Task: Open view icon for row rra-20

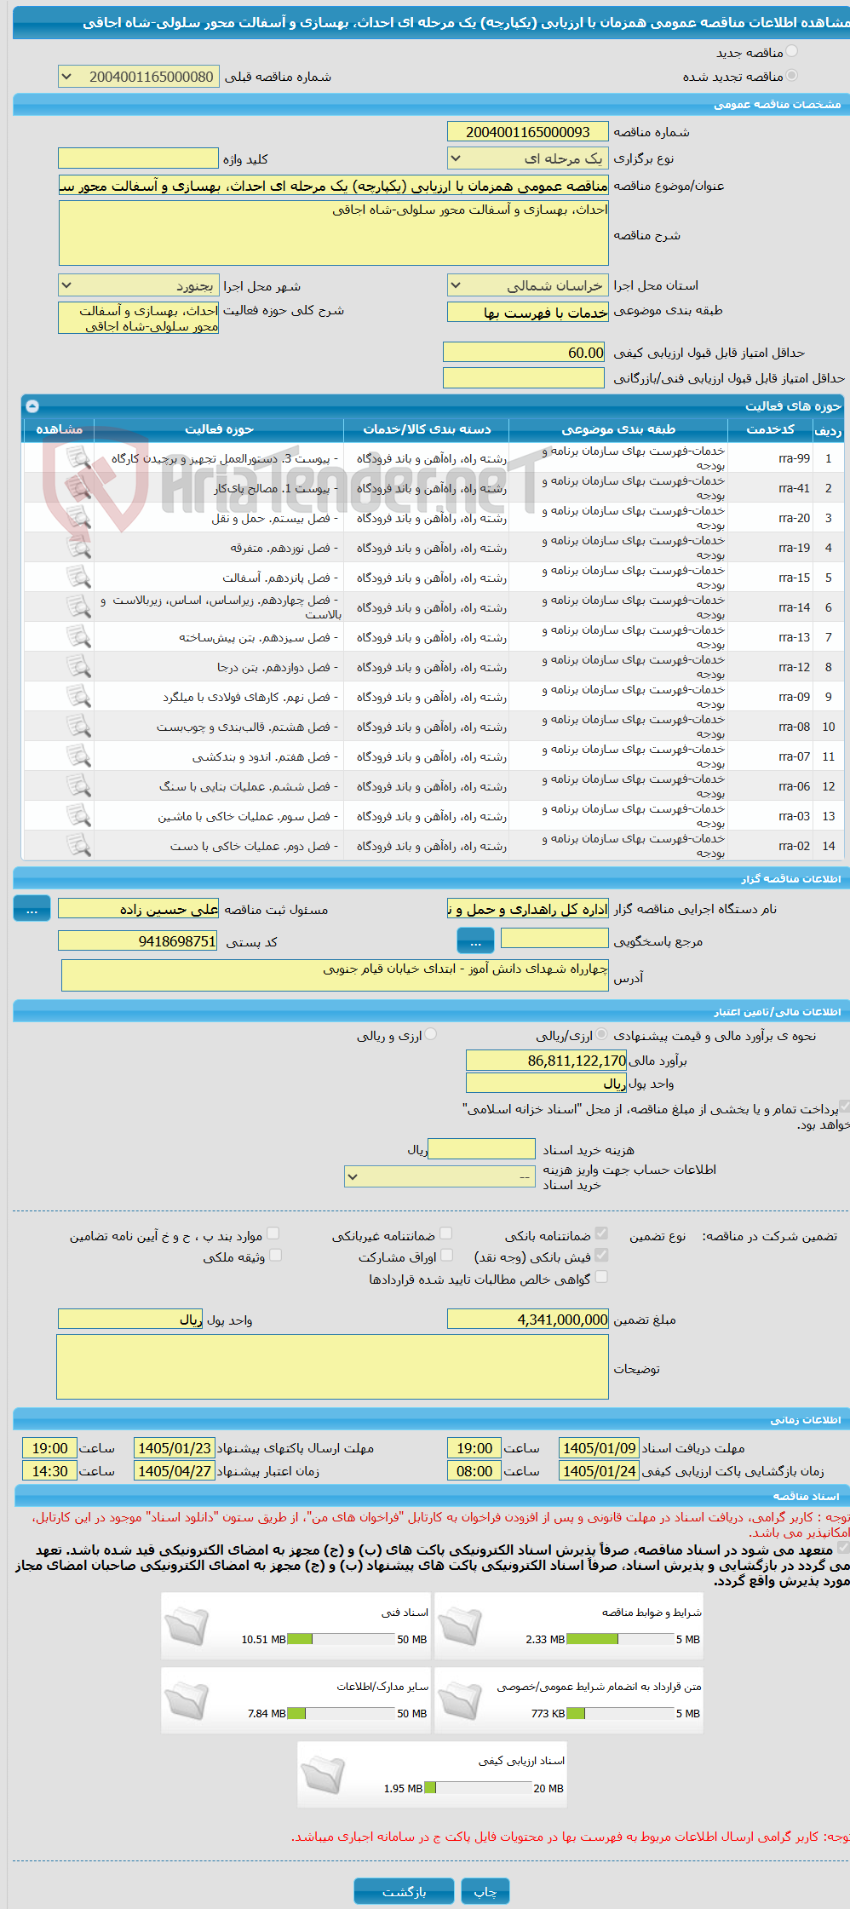Action: [78, 518]
